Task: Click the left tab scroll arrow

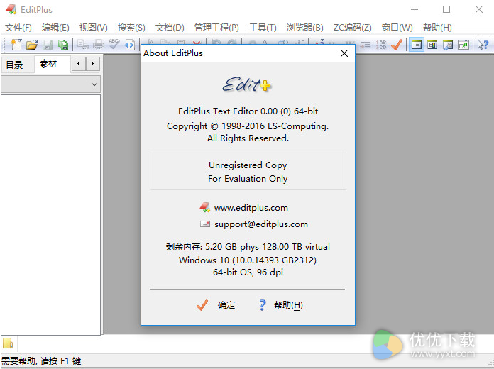Action: click(79, 64)
